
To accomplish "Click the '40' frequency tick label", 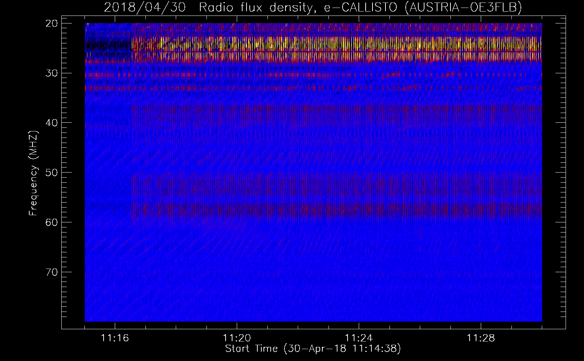I will tap(52, 123).
